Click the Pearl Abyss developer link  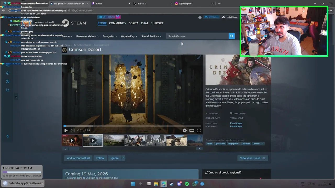click(x=236, y=123)
